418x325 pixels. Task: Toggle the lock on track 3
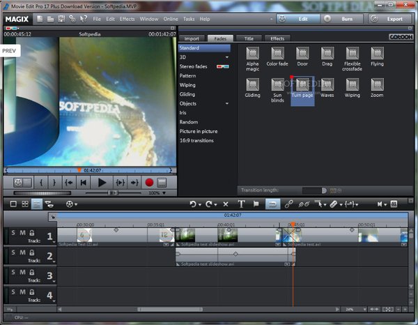pyautogui.click(x=31, y=273)
